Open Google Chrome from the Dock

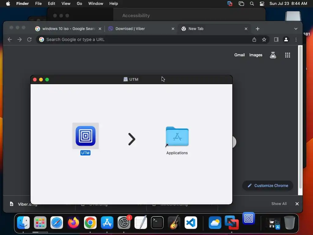tap(90, 223)
